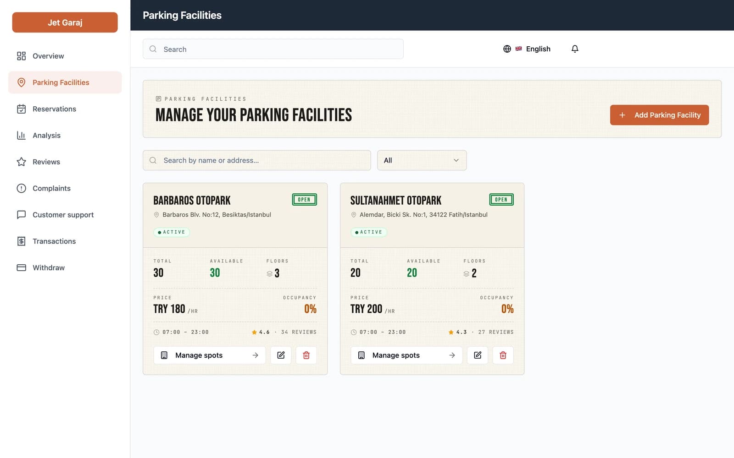Click the Reviews star icon
Viewport: 734px width, 458px height.
(x=21, y=162)
